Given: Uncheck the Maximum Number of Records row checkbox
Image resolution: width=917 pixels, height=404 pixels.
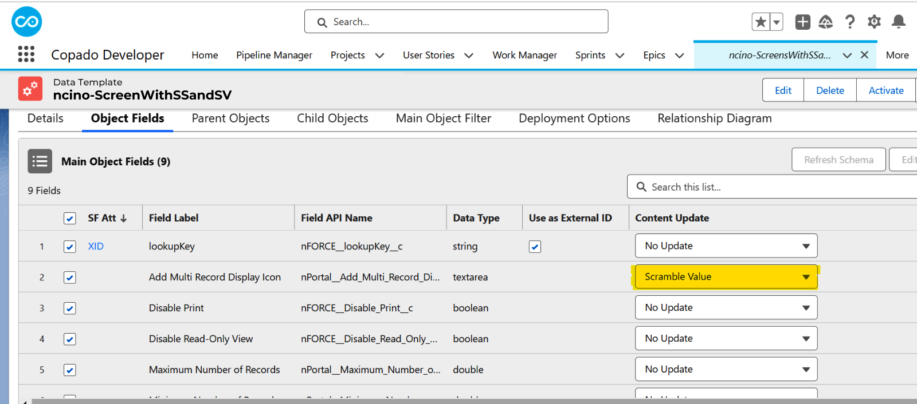Looking at the screenshot, I should point(69,370).
